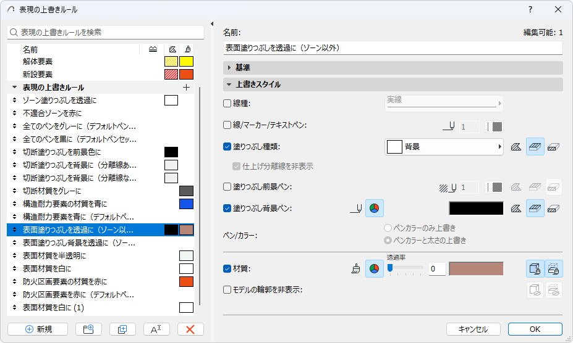
Task: Click the line type column header icon
Action: [153, 49]
